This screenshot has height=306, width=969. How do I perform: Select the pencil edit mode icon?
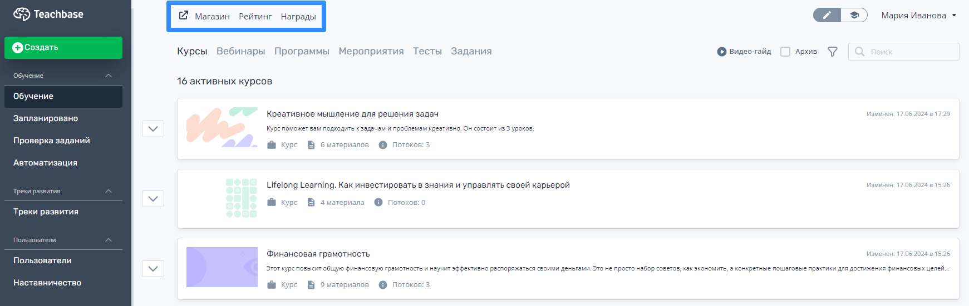click(827, 15)
